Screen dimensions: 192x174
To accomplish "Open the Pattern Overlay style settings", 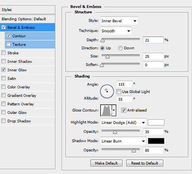I will click(x=28, y=104).
